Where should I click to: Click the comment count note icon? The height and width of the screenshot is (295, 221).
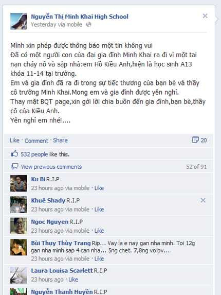click(195, 140)
